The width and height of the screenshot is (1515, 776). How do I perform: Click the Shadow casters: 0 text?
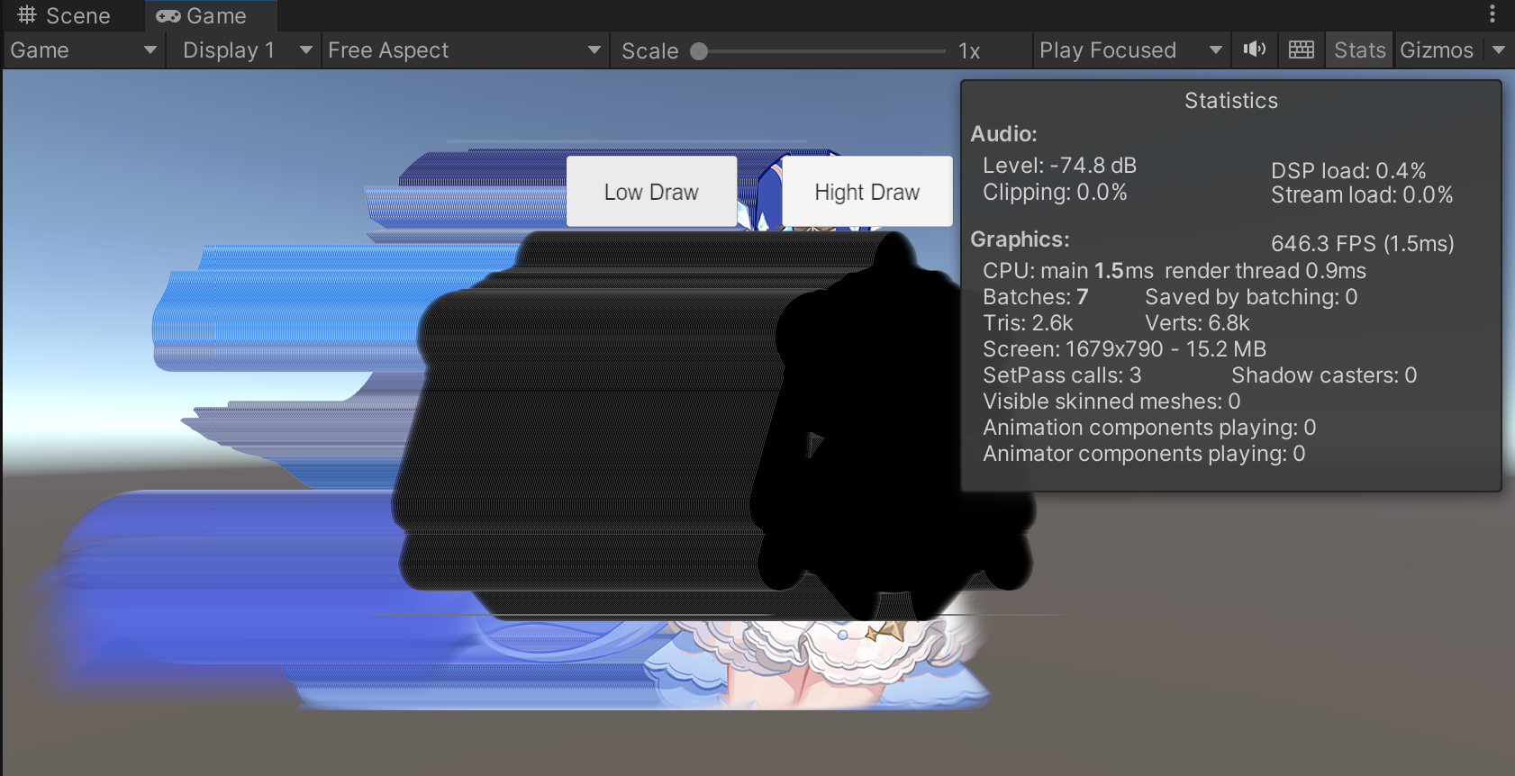tap(1324, 375)
